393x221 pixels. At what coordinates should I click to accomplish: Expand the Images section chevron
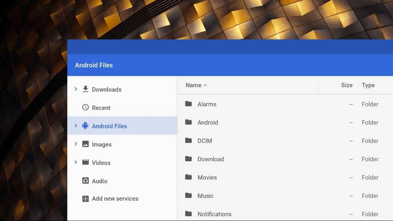(76, 144)
